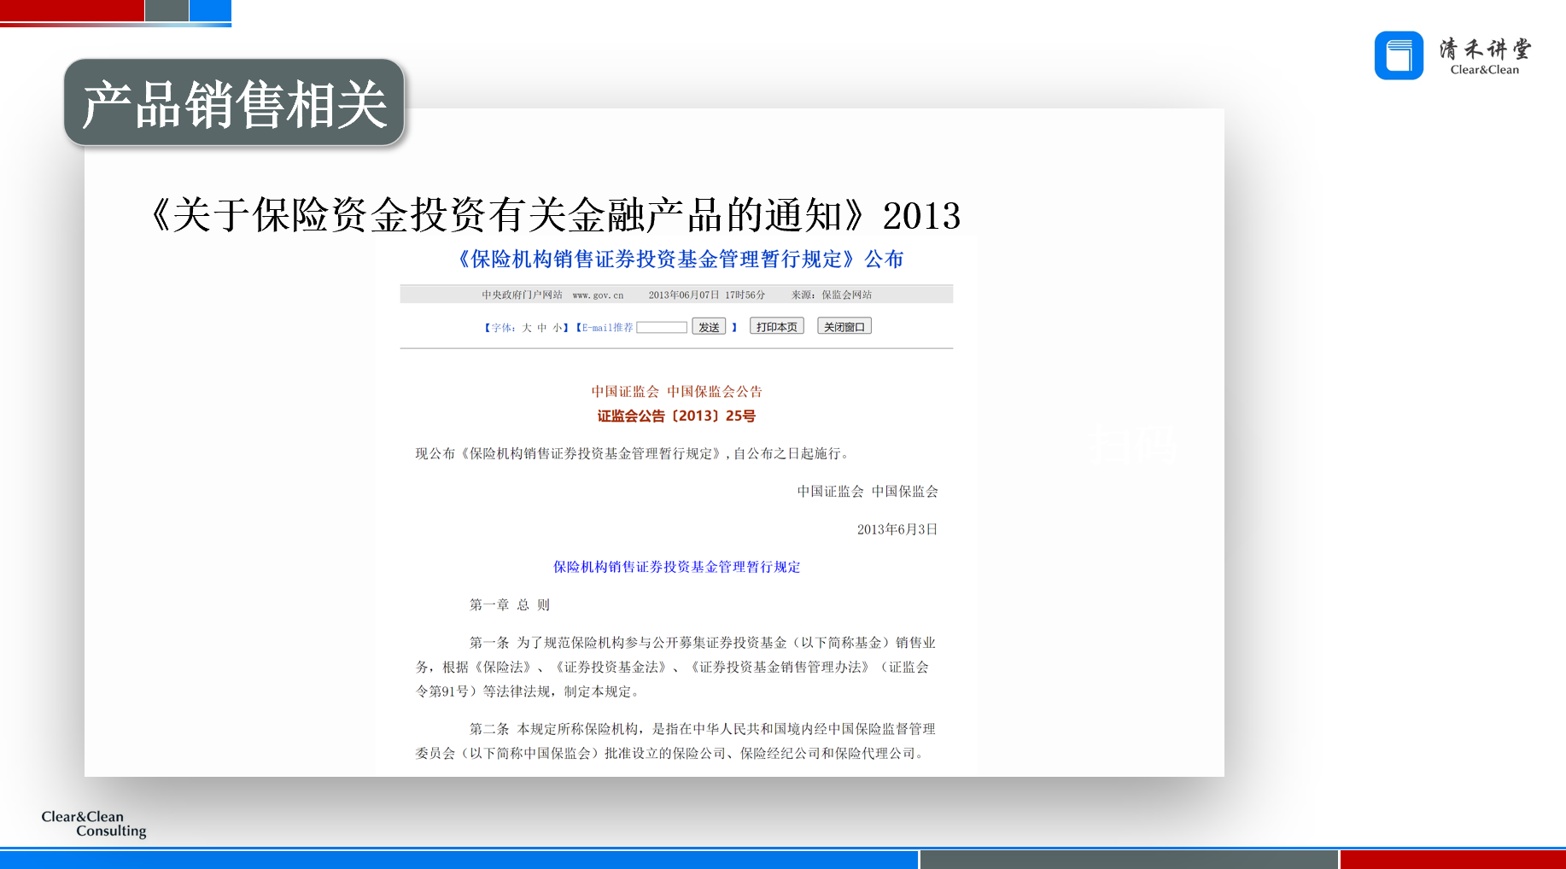Click the E-mail推荐 label link
Viewport: 1566px width, 869px height.
pyautogui.click(x=607, y=328)
